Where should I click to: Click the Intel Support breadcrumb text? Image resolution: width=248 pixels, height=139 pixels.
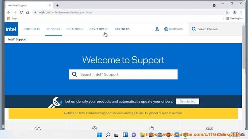(17, 39)
